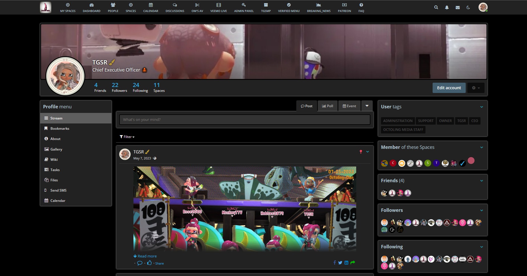Share post via Twitter icon
This screenshot has width=527, height=276.
(340, 263)
